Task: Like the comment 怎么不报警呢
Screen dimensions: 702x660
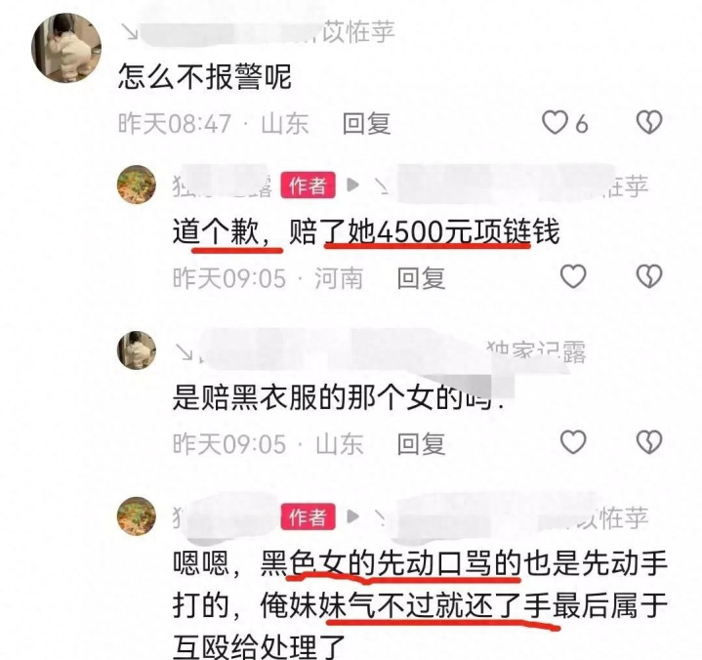Action: tap(556, 122)
